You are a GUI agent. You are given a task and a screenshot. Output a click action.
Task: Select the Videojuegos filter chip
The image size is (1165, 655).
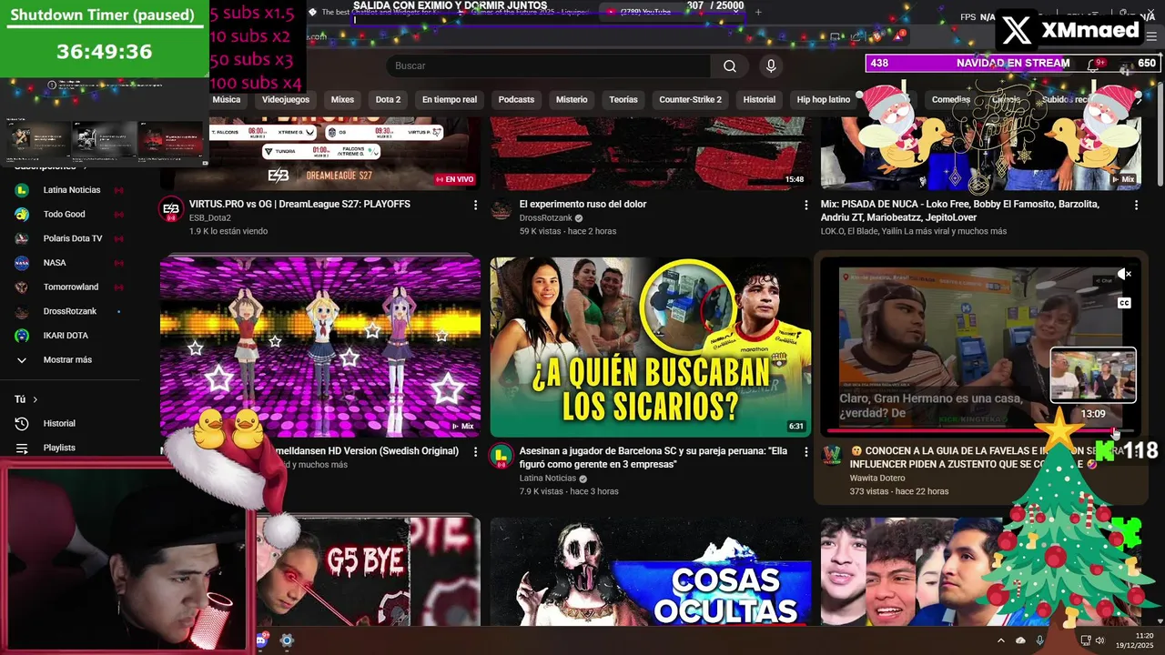click(286, 99)
